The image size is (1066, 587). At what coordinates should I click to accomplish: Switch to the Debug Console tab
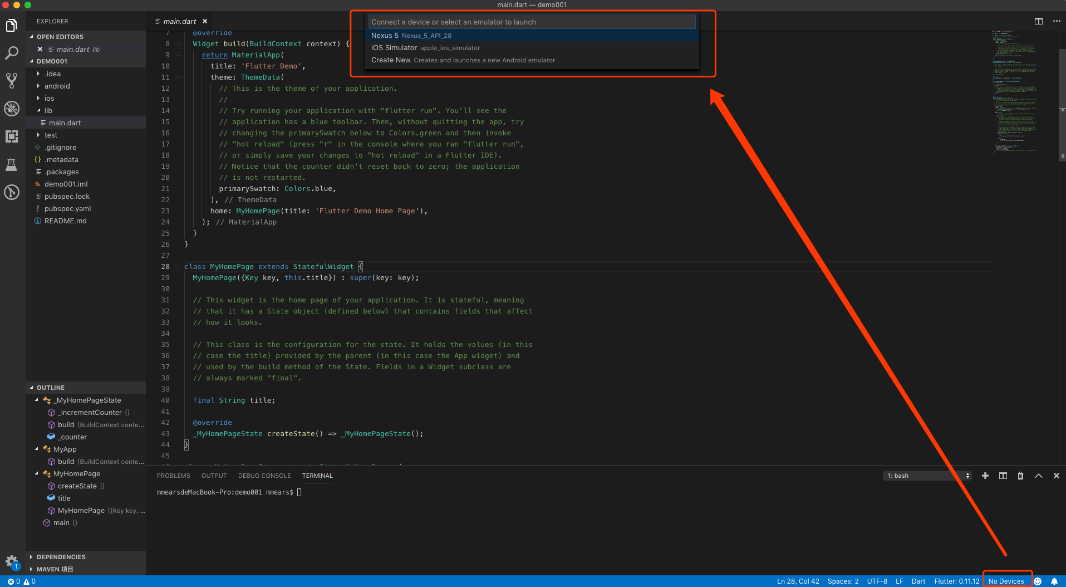point(264,476)
